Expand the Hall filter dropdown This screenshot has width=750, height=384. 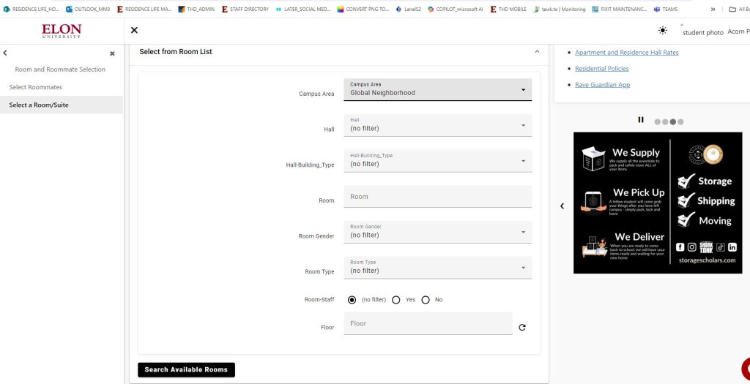click(x=437, y=125)
